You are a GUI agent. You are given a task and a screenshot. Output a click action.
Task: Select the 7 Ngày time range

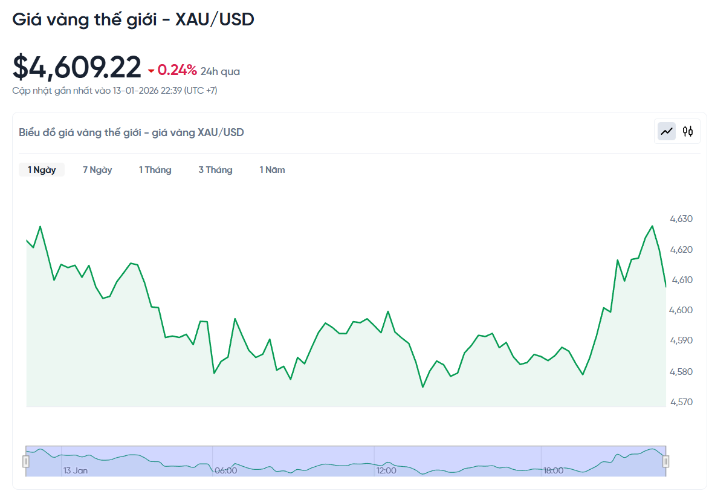[97, 170]
